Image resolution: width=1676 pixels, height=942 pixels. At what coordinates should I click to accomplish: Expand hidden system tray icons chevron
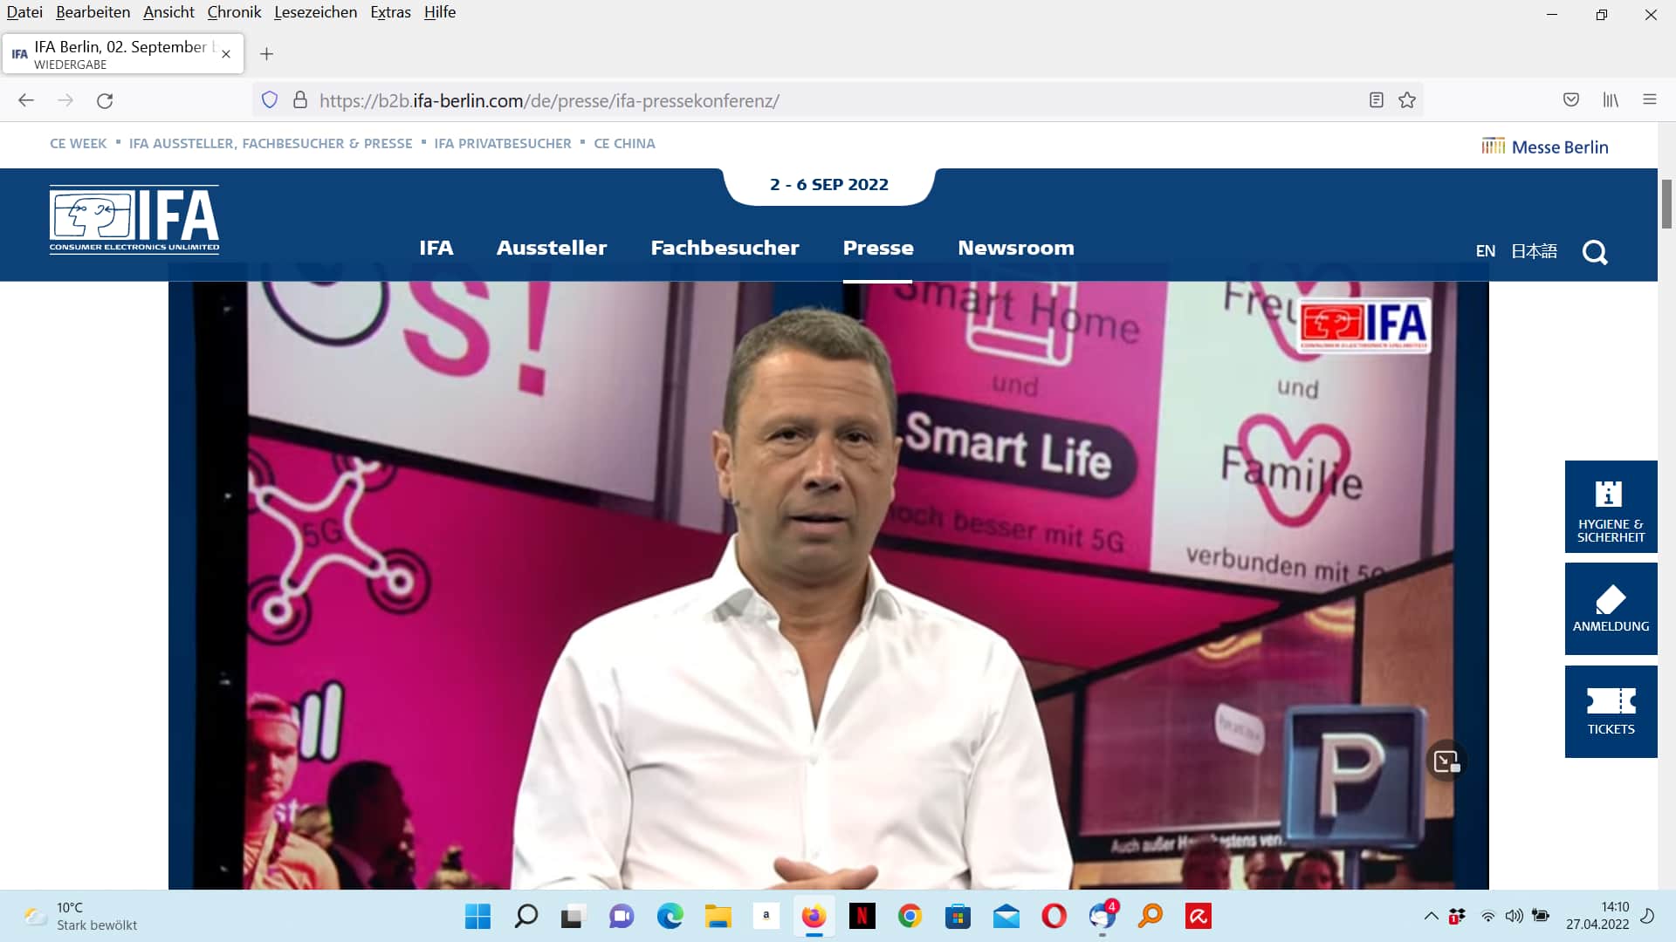click(x=1431, y=916)
